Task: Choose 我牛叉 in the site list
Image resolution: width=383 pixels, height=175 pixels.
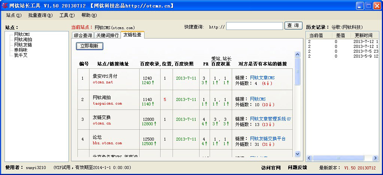Action: coord(21,55)
